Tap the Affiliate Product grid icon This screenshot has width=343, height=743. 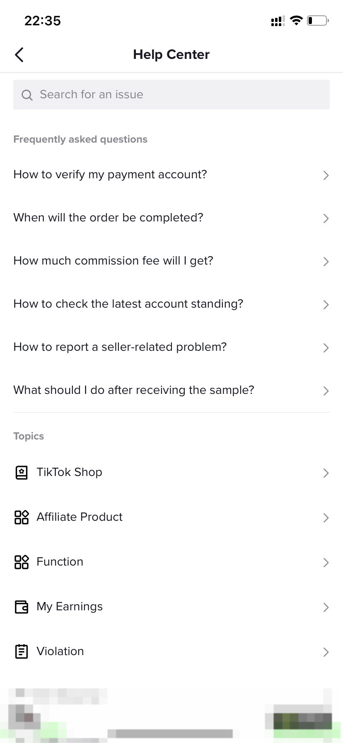pos(22,517)
